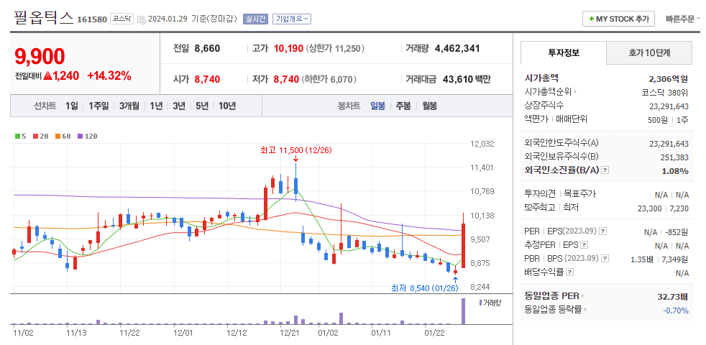Click the 거래량 value 4,462,341
Viewport: 706px width, 345px height.
coord(457,49)
